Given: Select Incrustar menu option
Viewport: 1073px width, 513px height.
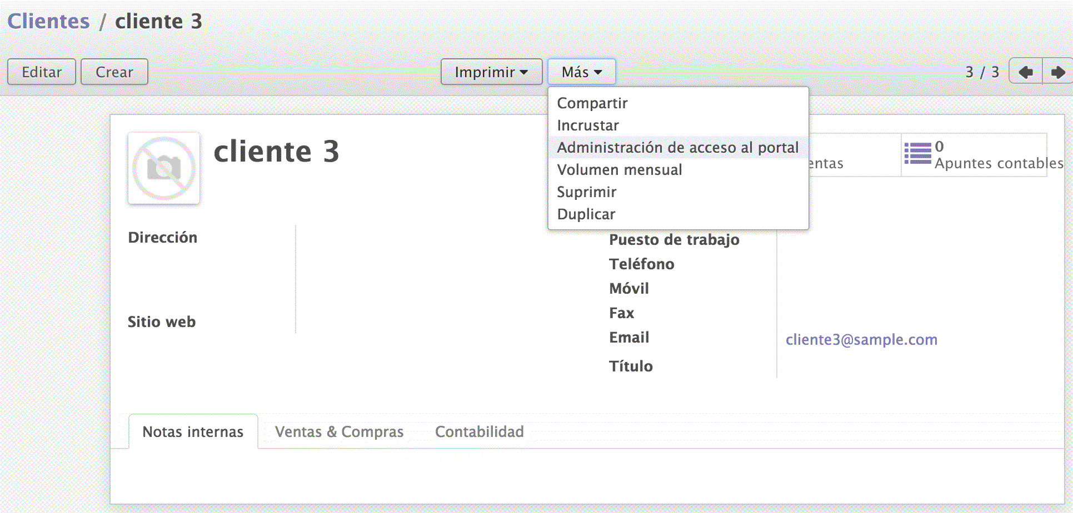Looking at the screenshot, I should coord(588,125).
